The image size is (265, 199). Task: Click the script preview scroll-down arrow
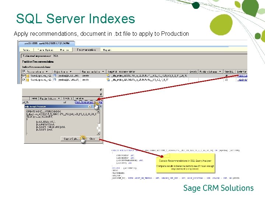(x=98, y=133)
